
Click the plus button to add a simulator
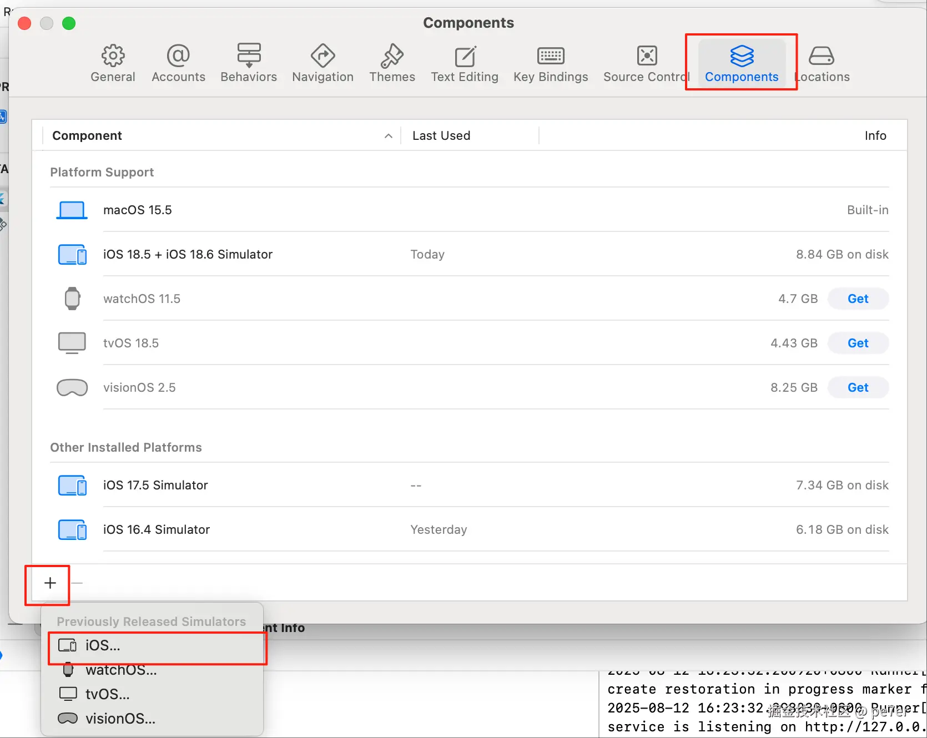[x=50, y=583]
